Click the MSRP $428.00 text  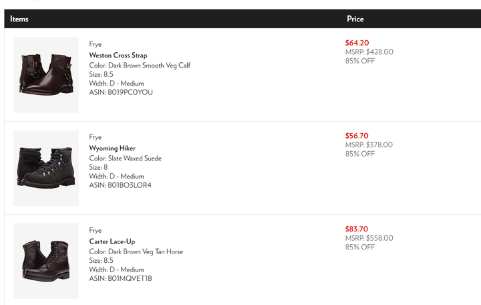pos(369,52)
